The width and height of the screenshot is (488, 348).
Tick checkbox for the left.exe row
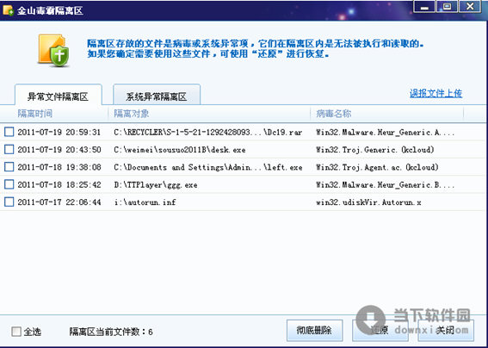pos(9,167)
